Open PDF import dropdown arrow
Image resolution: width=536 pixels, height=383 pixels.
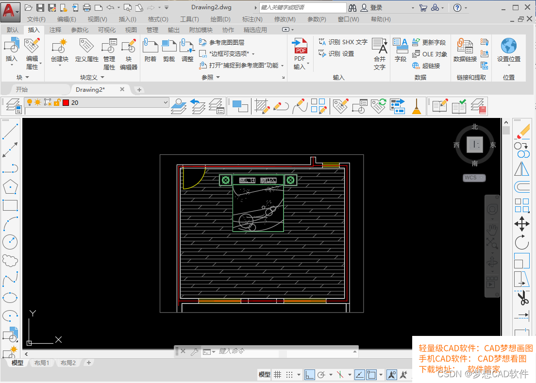[x=308, y=64]
